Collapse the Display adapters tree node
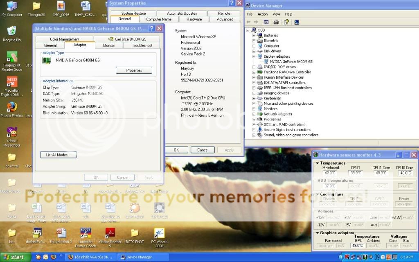The width and height of the screenshot is (419, 262). tap(254, 56)
